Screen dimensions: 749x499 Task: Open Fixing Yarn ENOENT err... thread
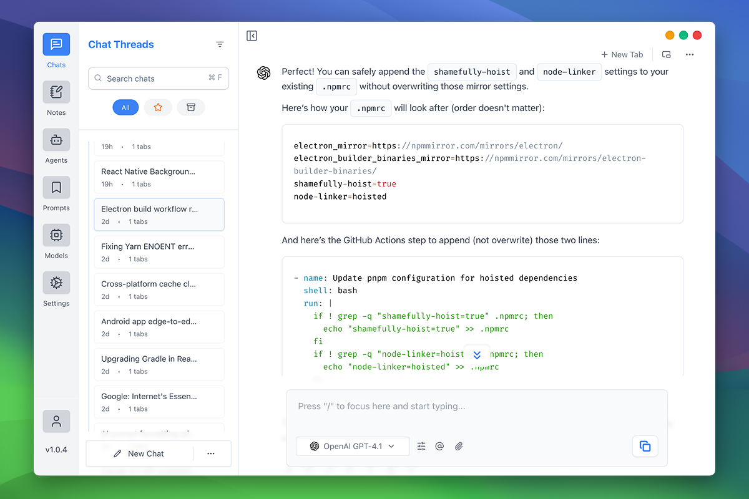[x=159, y=252]
